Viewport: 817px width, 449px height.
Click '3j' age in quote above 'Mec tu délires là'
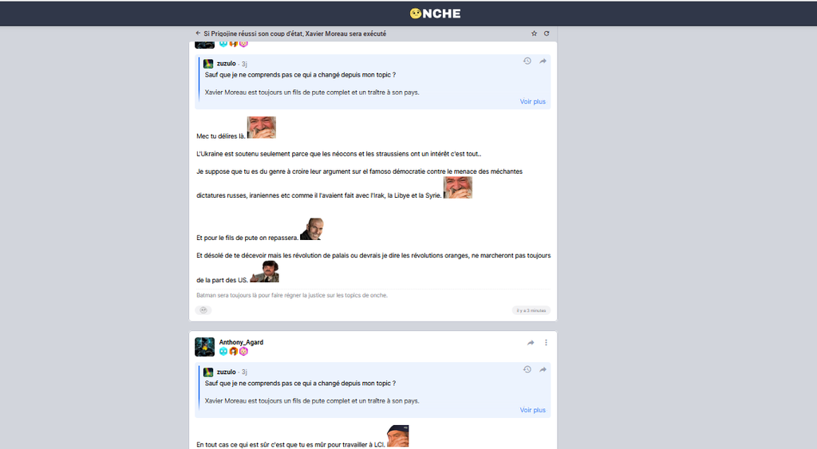coord(244,64)
